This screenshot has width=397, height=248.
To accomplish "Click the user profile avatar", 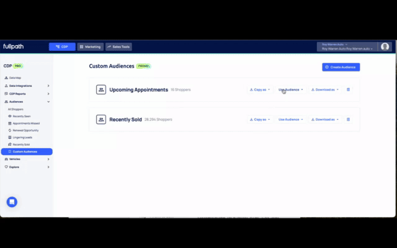I will [x=385, y=46].
